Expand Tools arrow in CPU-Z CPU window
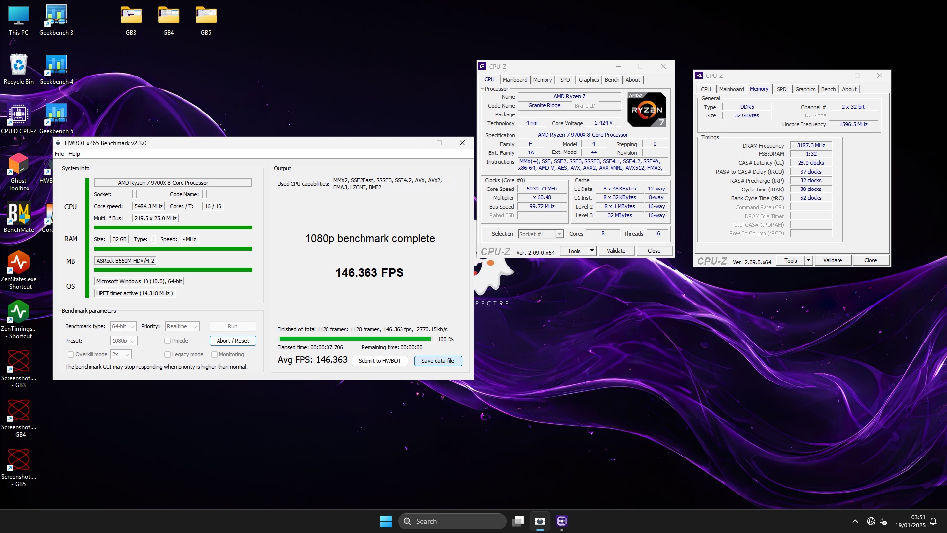The height and width of the screenshot is (533, 947). (x=592, y=251)
